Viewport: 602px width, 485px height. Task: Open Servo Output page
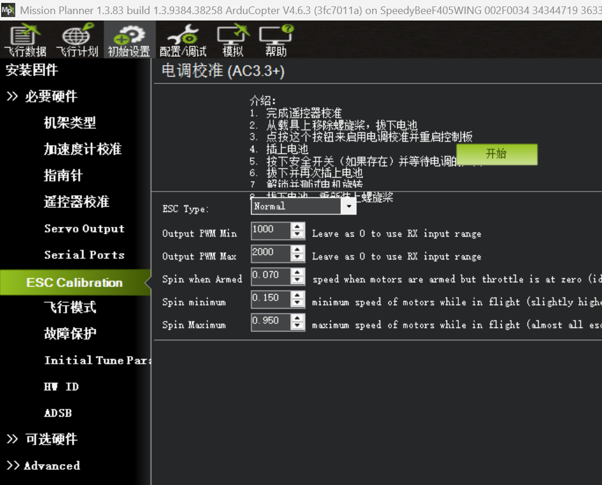tap(84, 228)
